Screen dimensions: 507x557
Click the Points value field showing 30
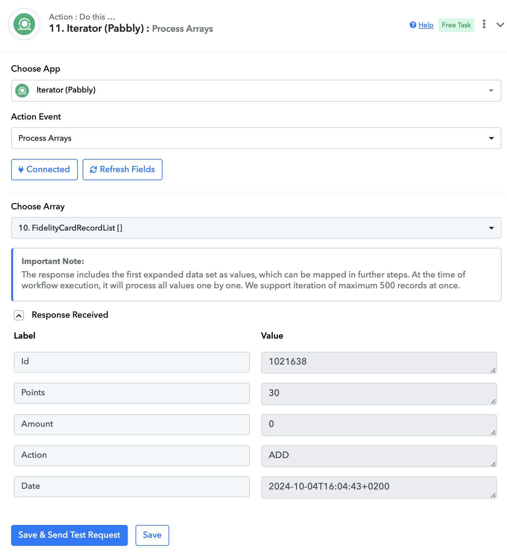(x=379, y=394)
